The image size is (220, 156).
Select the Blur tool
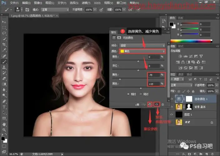4,90
